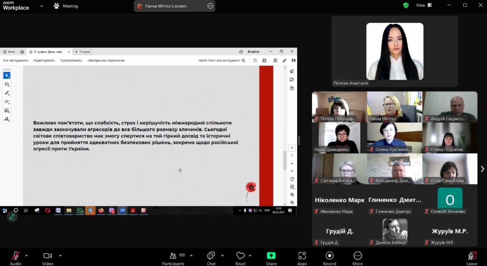Open Opera from the Windows taskbar
487x266 pixels.
click(47, 210)
